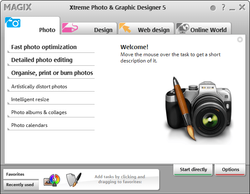This screenshot has width=250, height=194.
Task: Switch to the Design tab
Action: point(89,28)
